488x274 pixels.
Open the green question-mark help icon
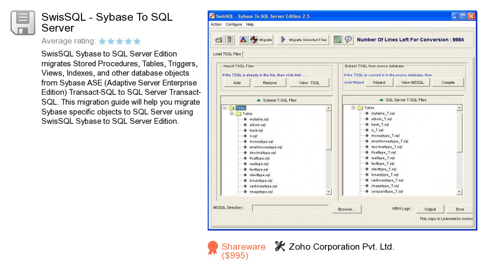(x=337, y=40)
